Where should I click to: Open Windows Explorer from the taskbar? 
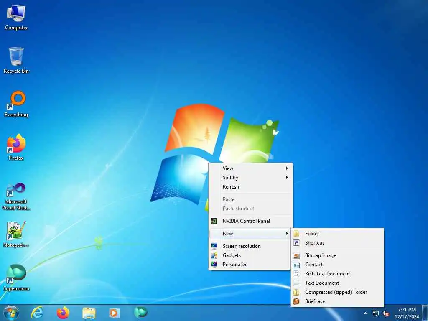tap(89, 313)
